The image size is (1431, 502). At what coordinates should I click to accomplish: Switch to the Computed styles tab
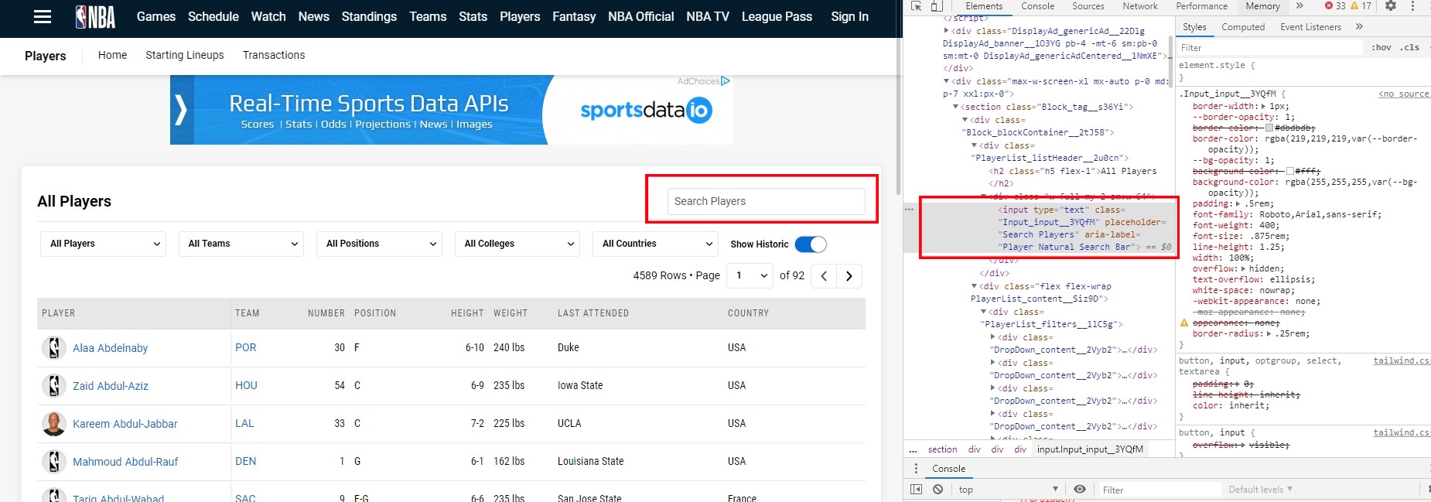[x=1243, y=27]
